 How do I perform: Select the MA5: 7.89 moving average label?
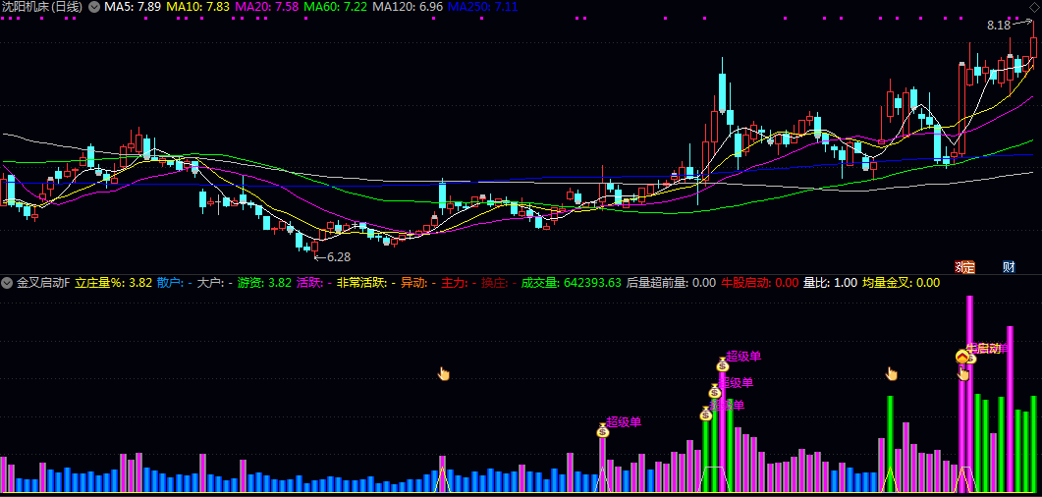pos(133,7)
